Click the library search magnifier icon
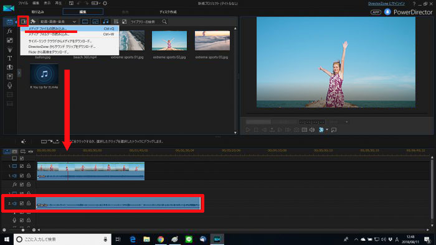Viewport: 436px width, 245px height. tap(164, 21)
